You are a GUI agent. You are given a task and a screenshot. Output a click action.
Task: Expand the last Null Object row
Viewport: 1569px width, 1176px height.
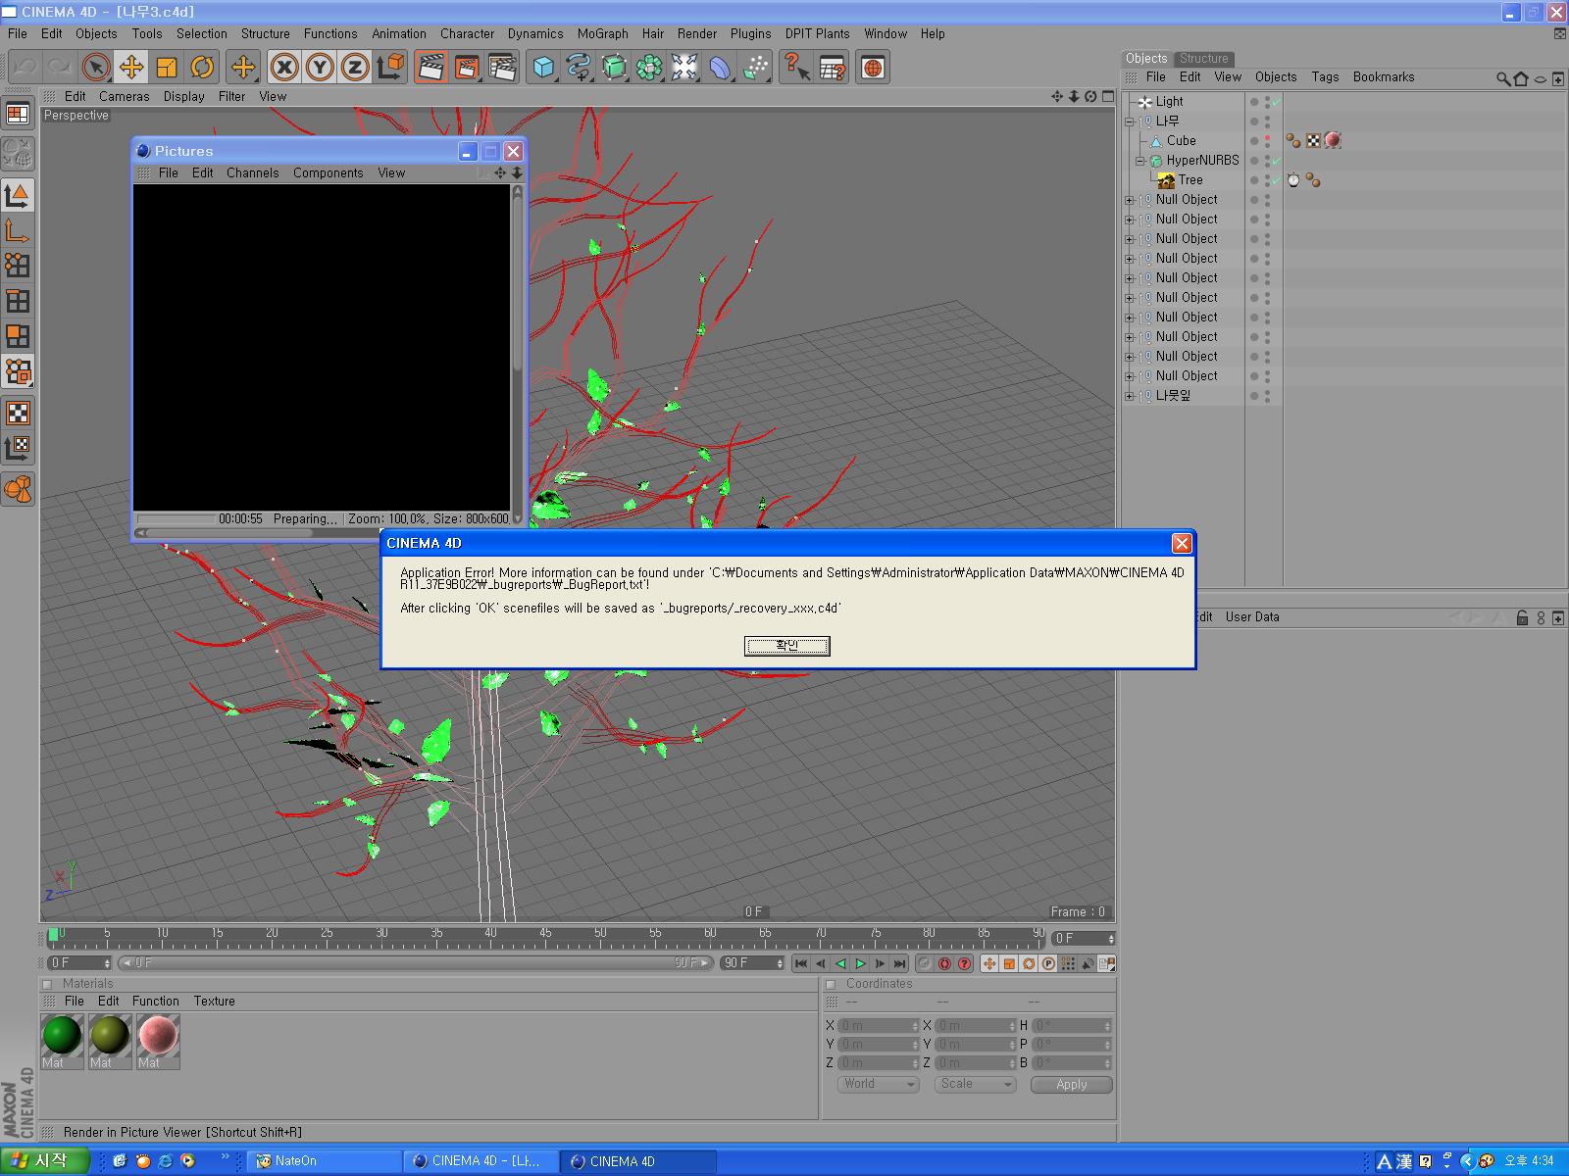tap(1130, 376)
